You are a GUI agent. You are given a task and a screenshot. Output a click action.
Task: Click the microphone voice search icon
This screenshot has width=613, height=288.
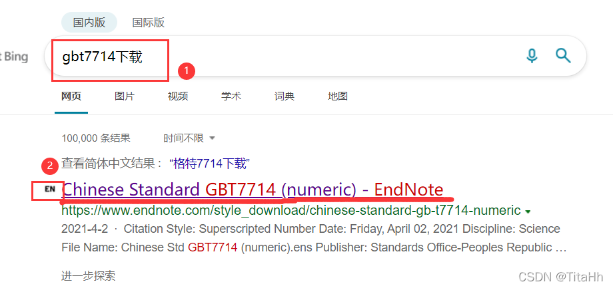[531, 56]
